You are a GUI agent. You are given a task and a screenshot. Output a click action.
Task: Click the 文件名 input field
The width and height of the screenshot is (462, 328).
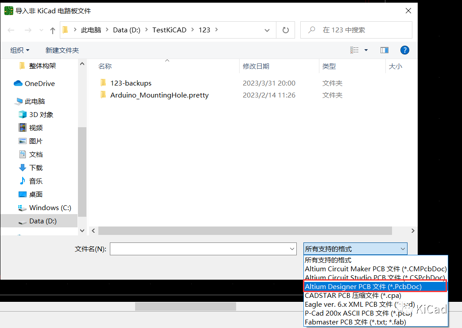coord(203,249)
